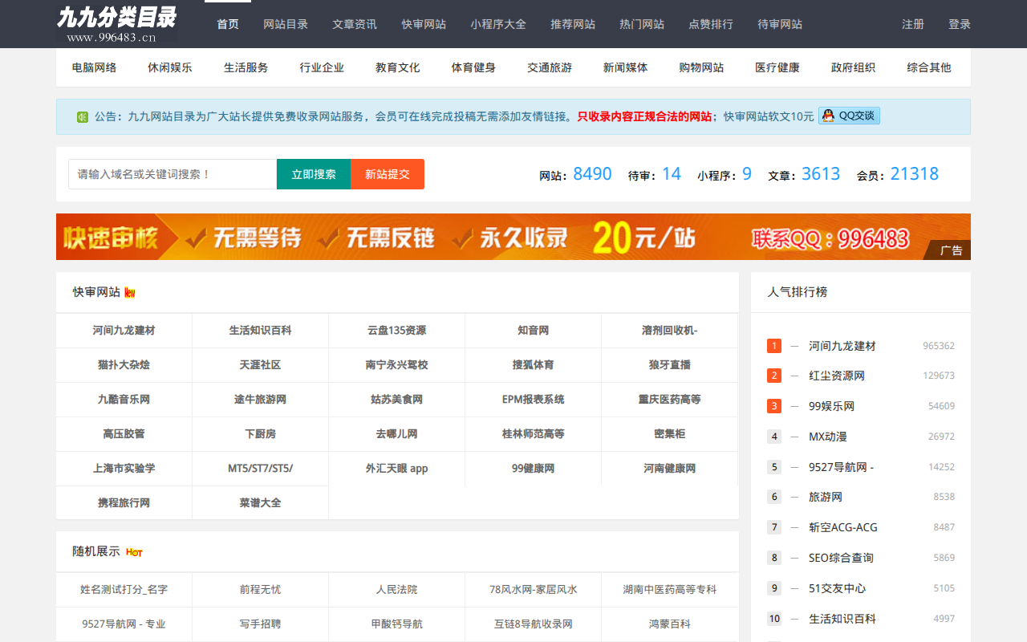Click the HOT badge beside 随机展示
The height and width of the screenshot is (642, 1027).
[134, 552]
